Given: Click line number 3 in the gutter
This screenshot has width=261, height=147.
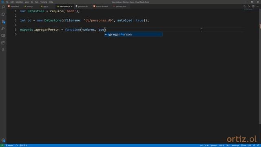Looking at the screenshot, I should pyautogui.click(x=15, y=20).
